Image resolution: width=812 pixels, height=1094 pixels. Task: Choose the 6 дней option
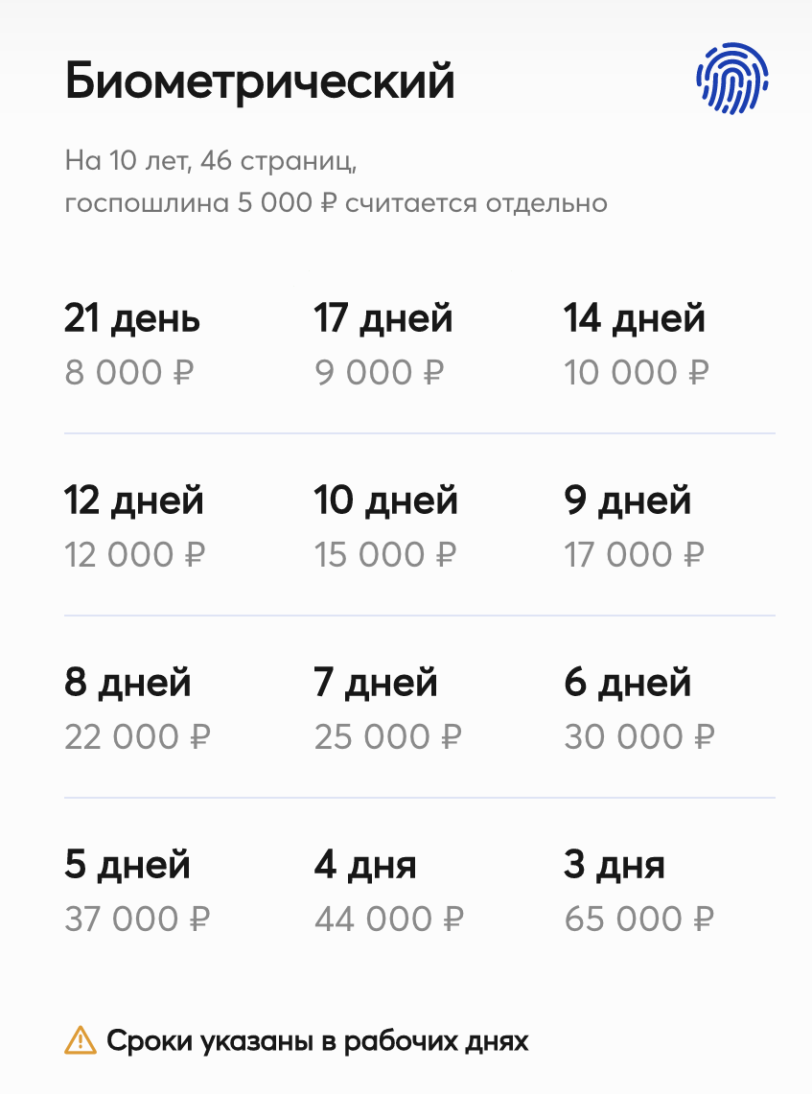[639, 709]
